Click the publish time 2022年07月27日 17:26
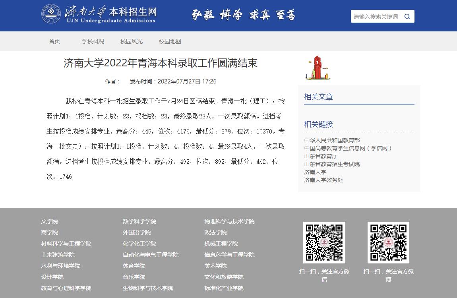 coord(187,81)
